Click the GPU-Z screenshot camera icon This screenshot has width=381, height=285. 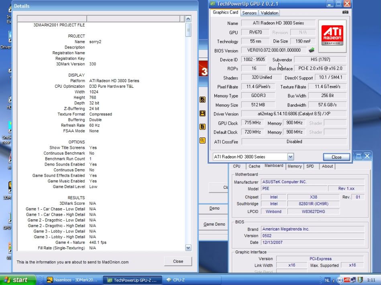point(345,12)
